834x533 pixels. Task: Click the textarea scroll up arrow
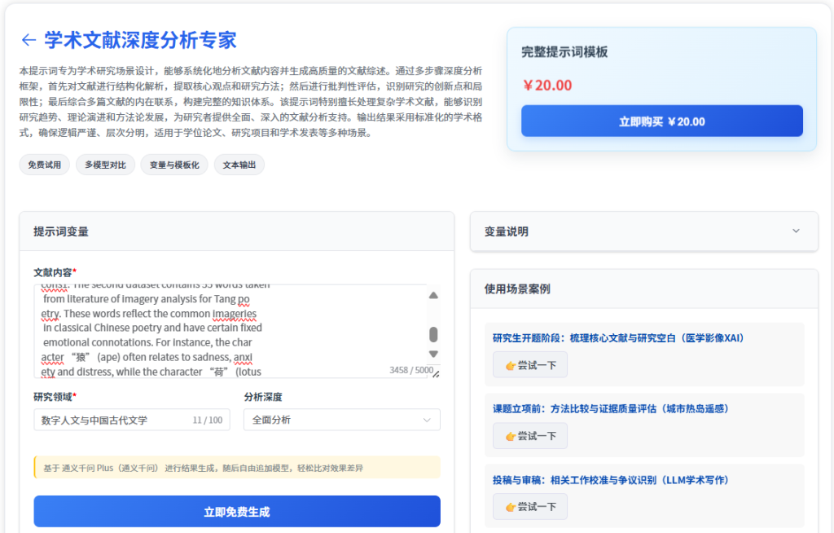click(433, 295)
